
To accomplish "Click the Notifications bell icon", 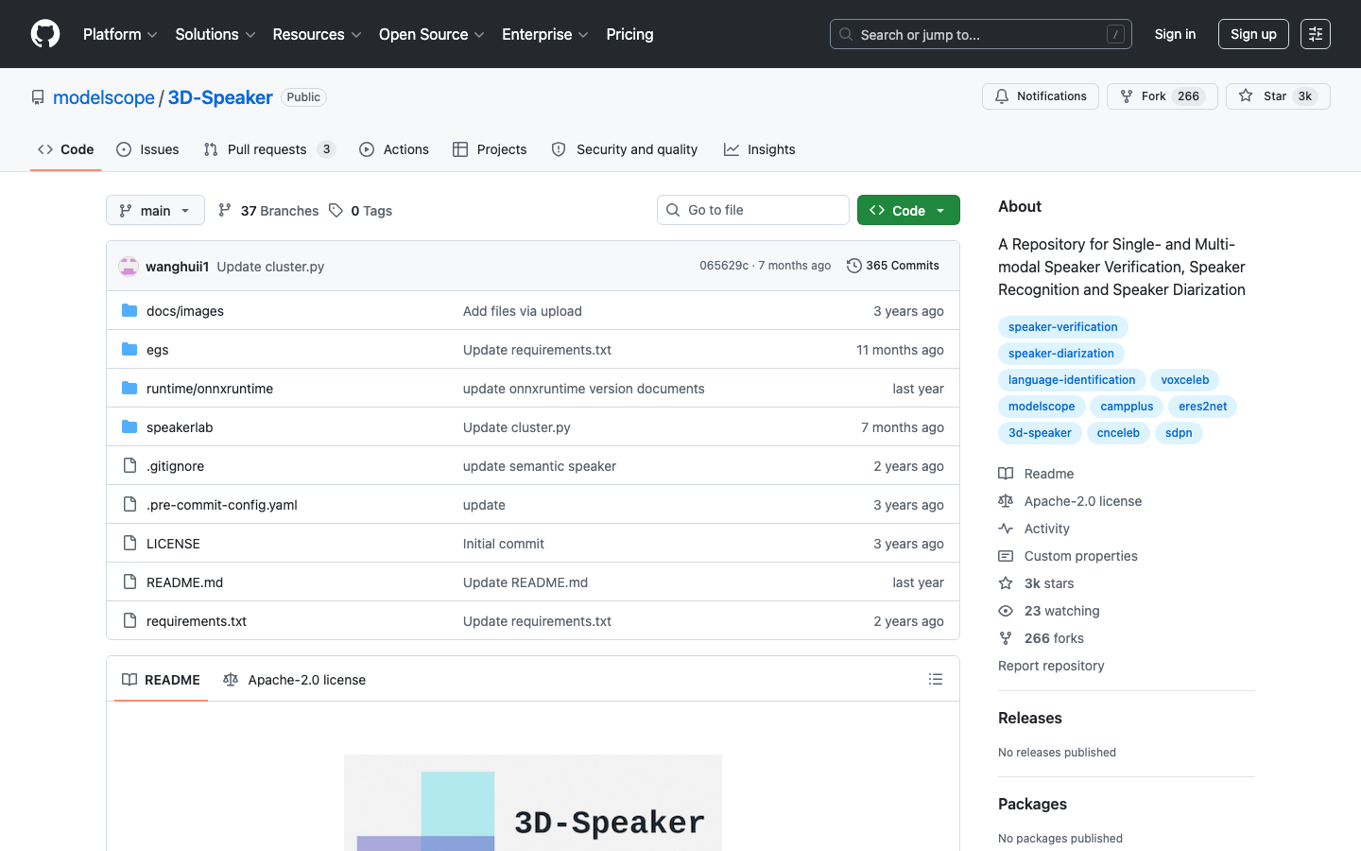I will pos(1002,96).
